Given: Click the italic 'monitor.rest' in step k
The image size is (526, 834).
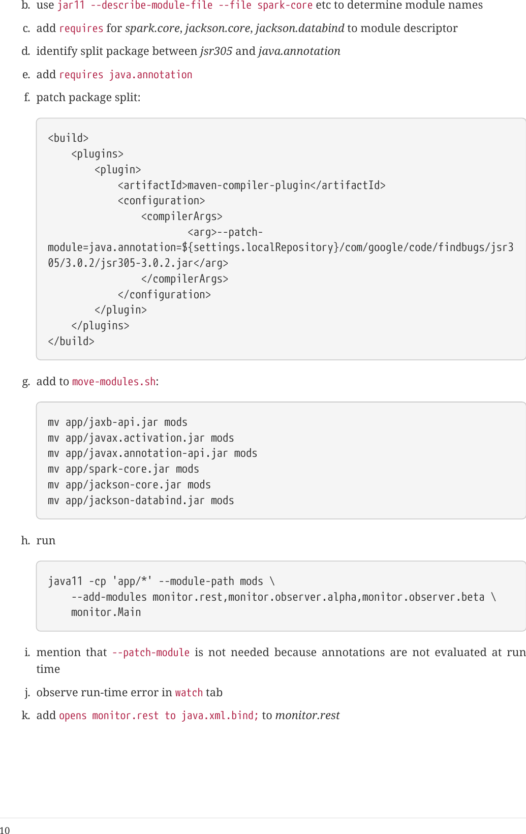Looking at the screenshot, I should (307, 716).
